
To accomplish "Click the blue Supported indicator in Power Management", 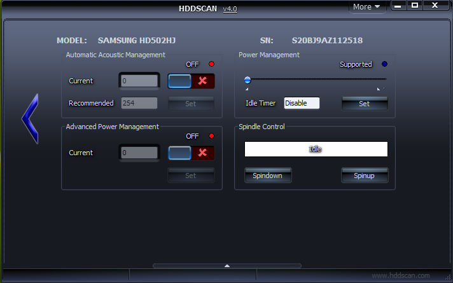I will 384,64.
